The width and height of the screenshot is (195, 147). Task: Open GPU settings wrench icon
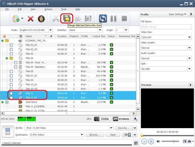point(135,119)
